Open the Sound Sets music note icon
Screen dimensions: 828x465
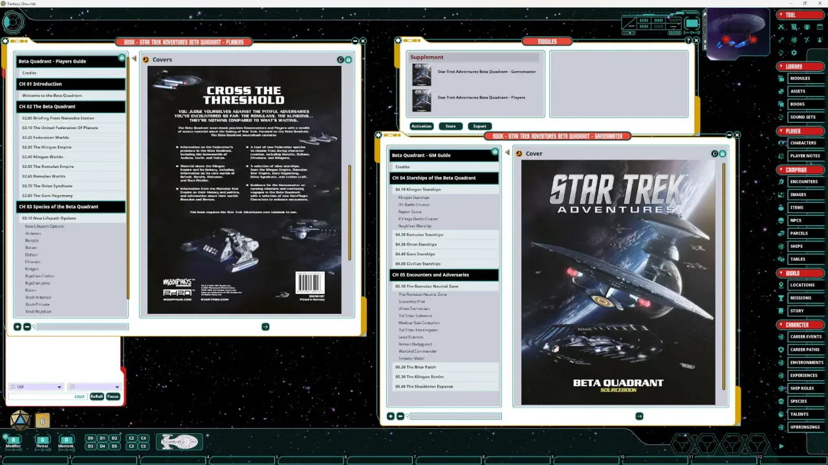tap(781, 117)
